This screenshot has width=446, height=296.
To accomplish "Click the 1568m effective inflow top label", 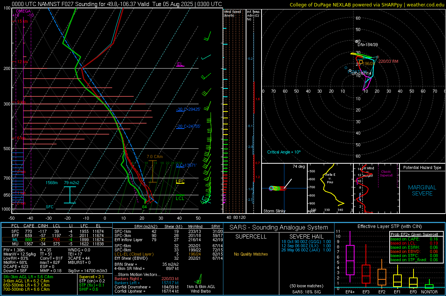I will pos(51,183).
